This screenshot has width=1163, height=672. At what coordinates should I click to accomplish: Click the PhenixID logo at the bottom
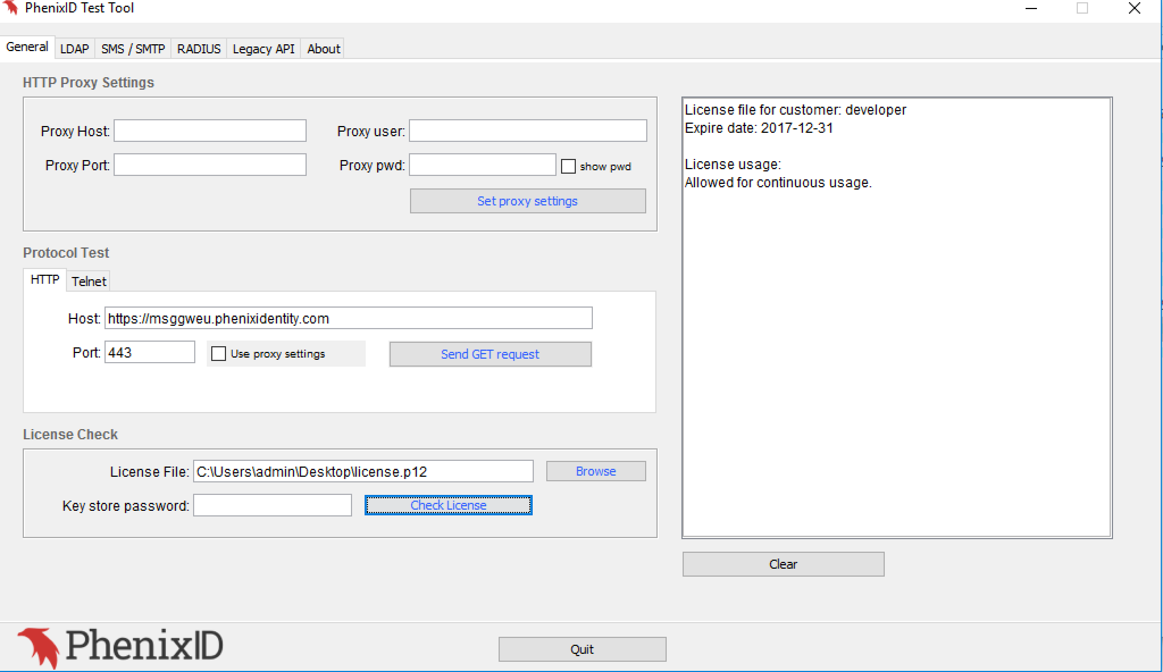coord(120,647)
